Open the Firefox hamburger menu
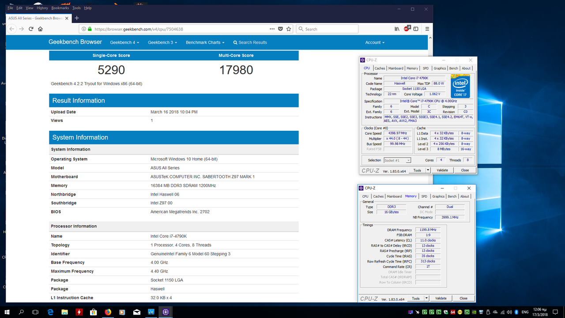Screen dimensions: 565x318 tap(427, 29)
